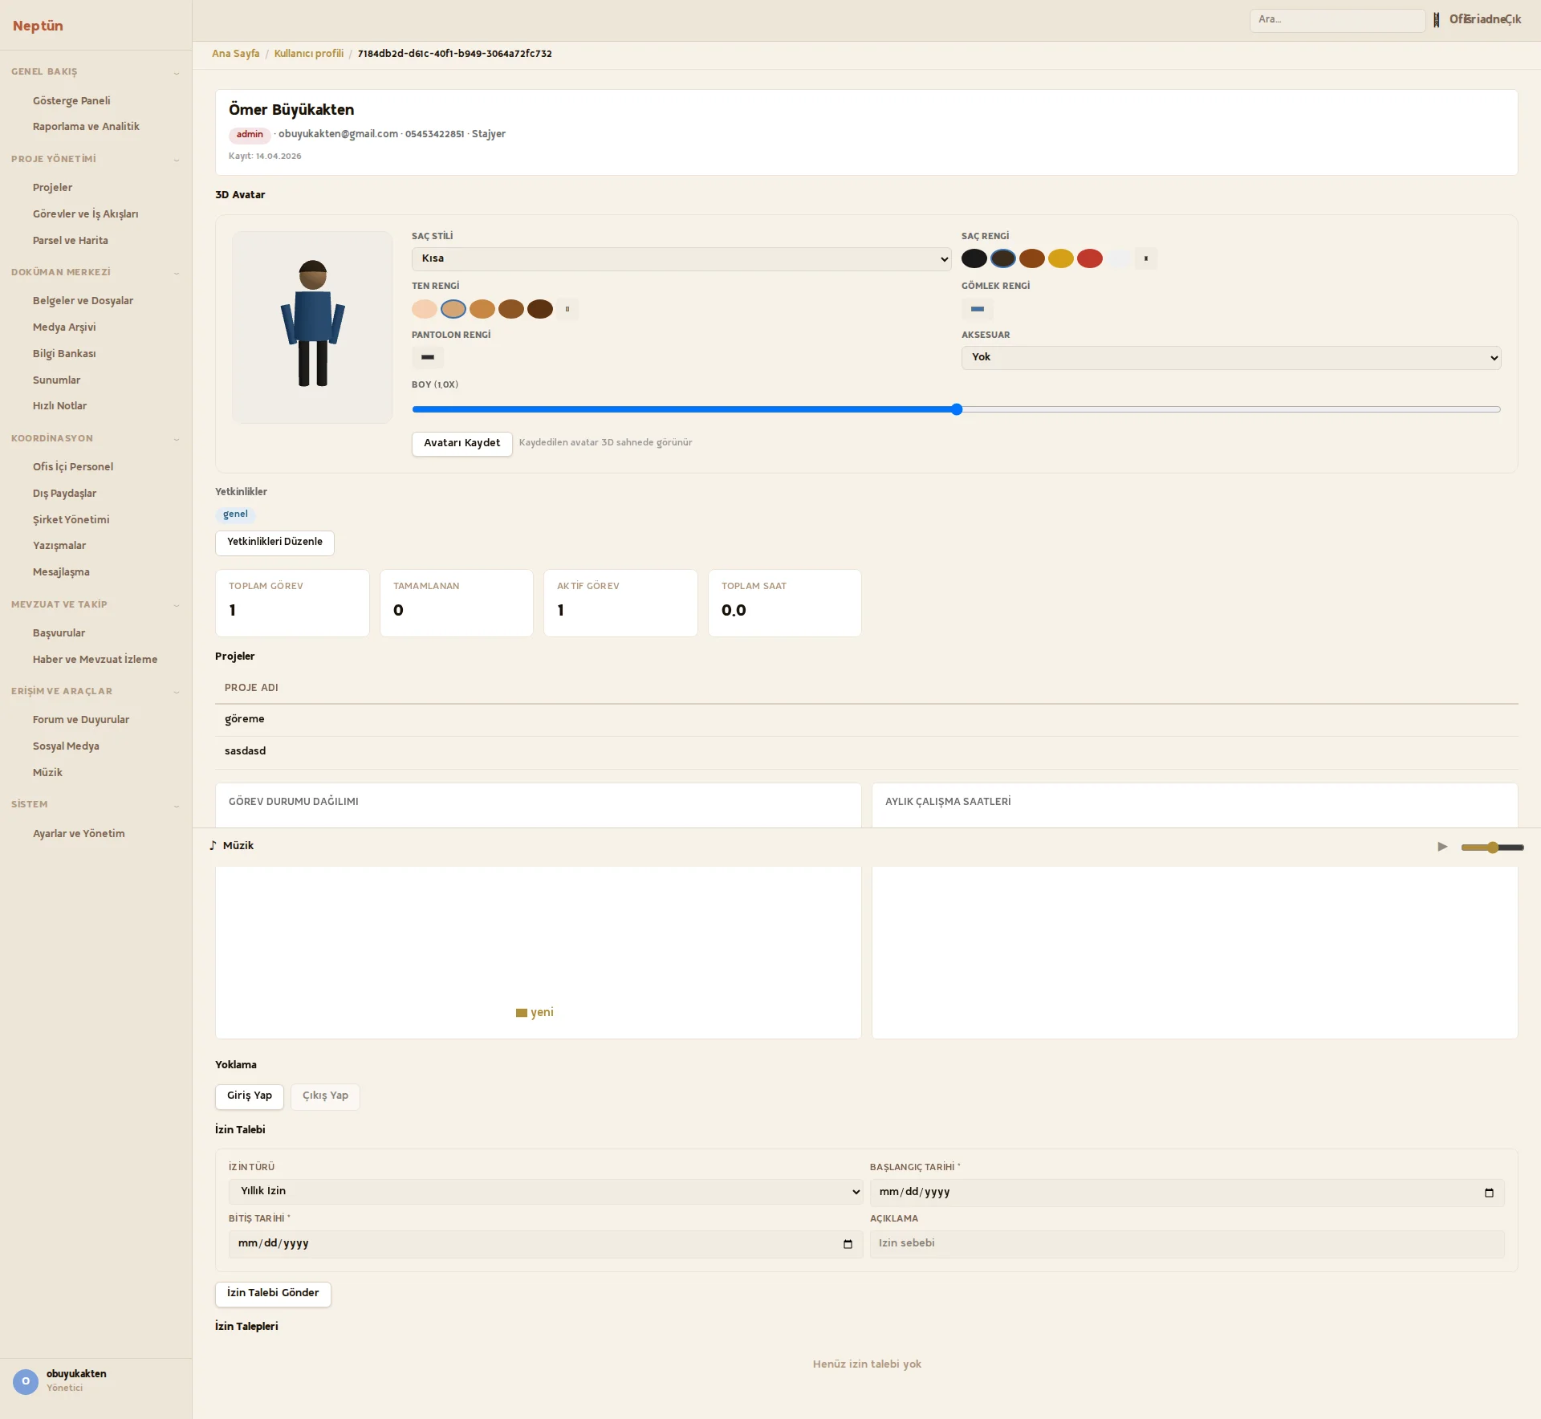The image size is (1541, 1419).
Task: Open Mesajlaşma in the sidebar
Action: 61,572
